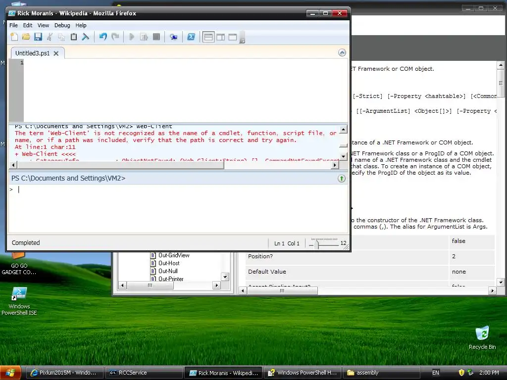Click the 'Position?' row in help
Screen dimensions: 507x380
coord(370,257)
